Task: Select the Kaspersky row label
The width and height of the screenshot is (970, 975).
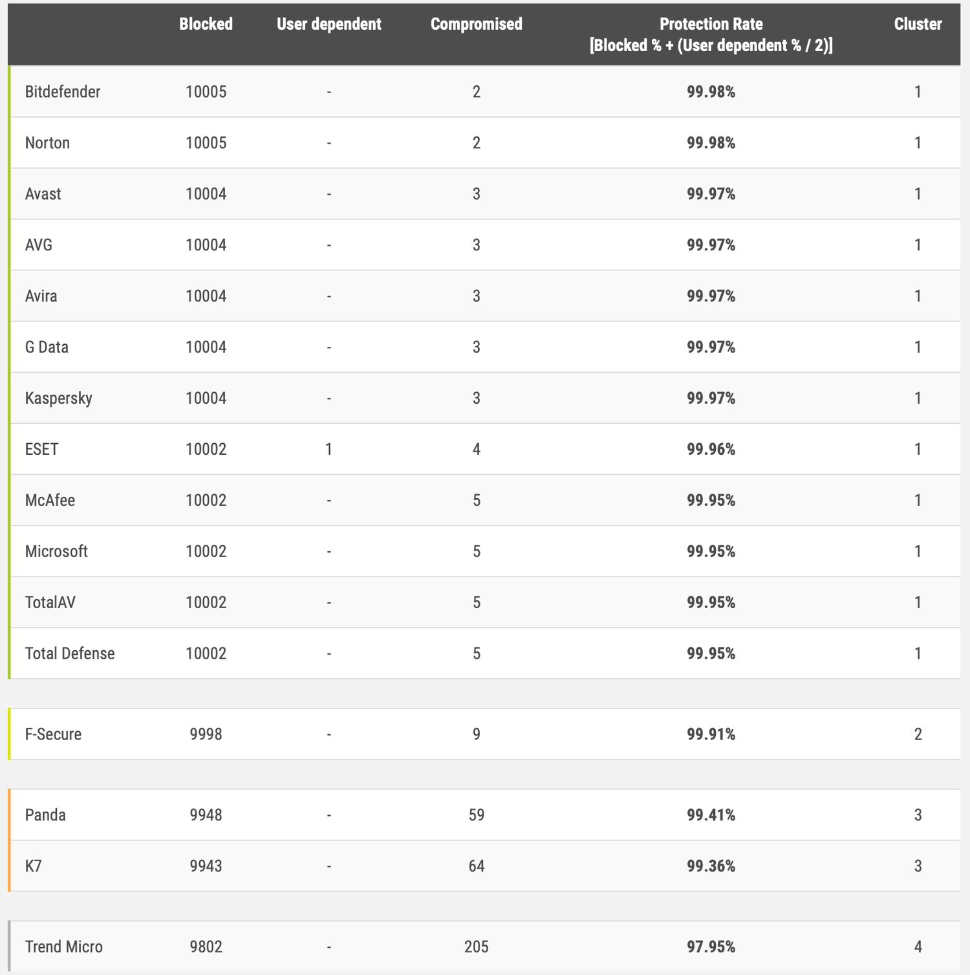Action: [x=58, y=398]
